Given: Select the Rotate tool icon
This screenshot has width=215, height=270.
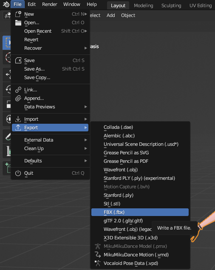Looking at the screenshot, I should tap(8, 89).
